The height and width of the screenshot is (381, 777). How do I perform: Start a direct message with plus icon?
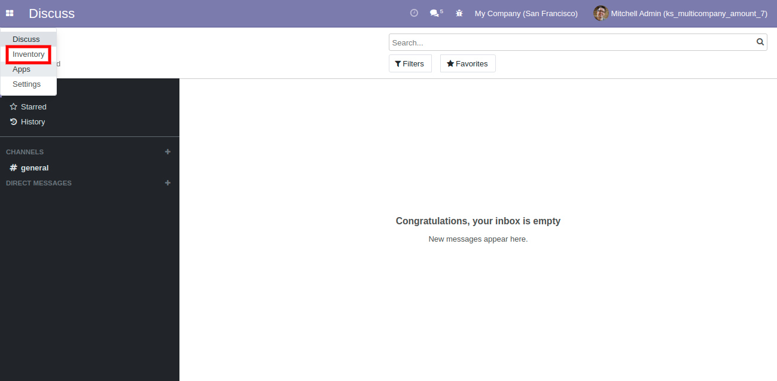click(x=167, y=183)
